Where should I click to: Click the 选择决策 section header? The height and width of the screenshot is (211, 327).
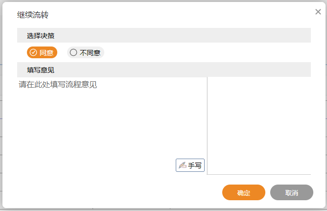tap(41, 36)
